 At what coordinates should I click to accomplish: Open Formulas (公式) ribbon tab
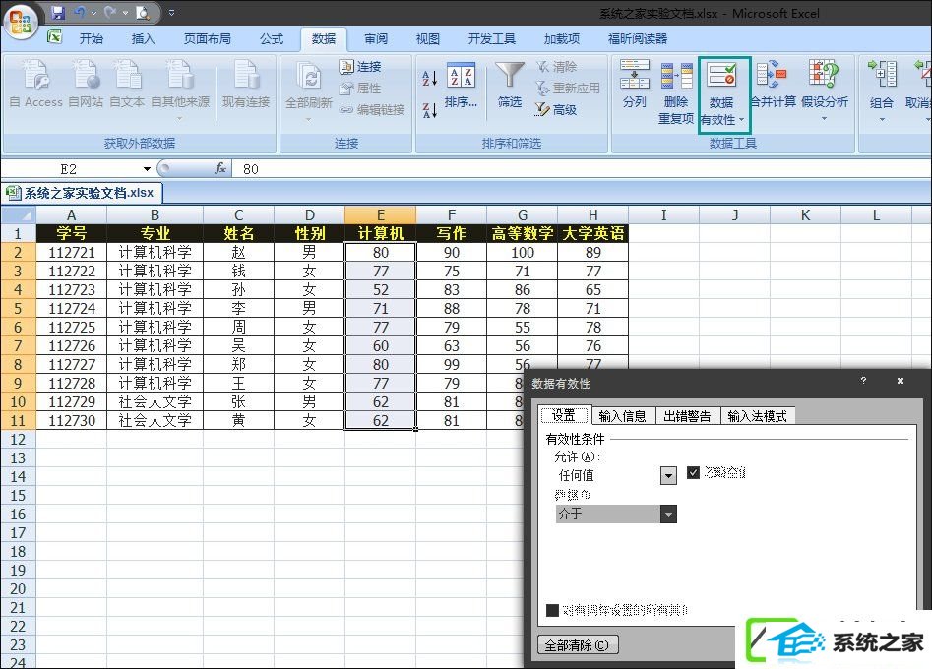272,39
